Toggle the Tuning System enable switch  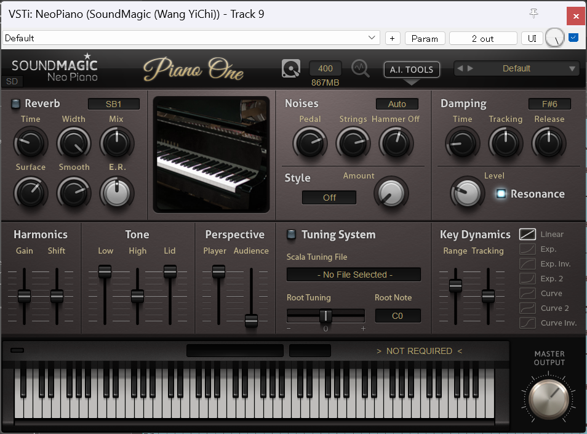(x=291, y=235)
